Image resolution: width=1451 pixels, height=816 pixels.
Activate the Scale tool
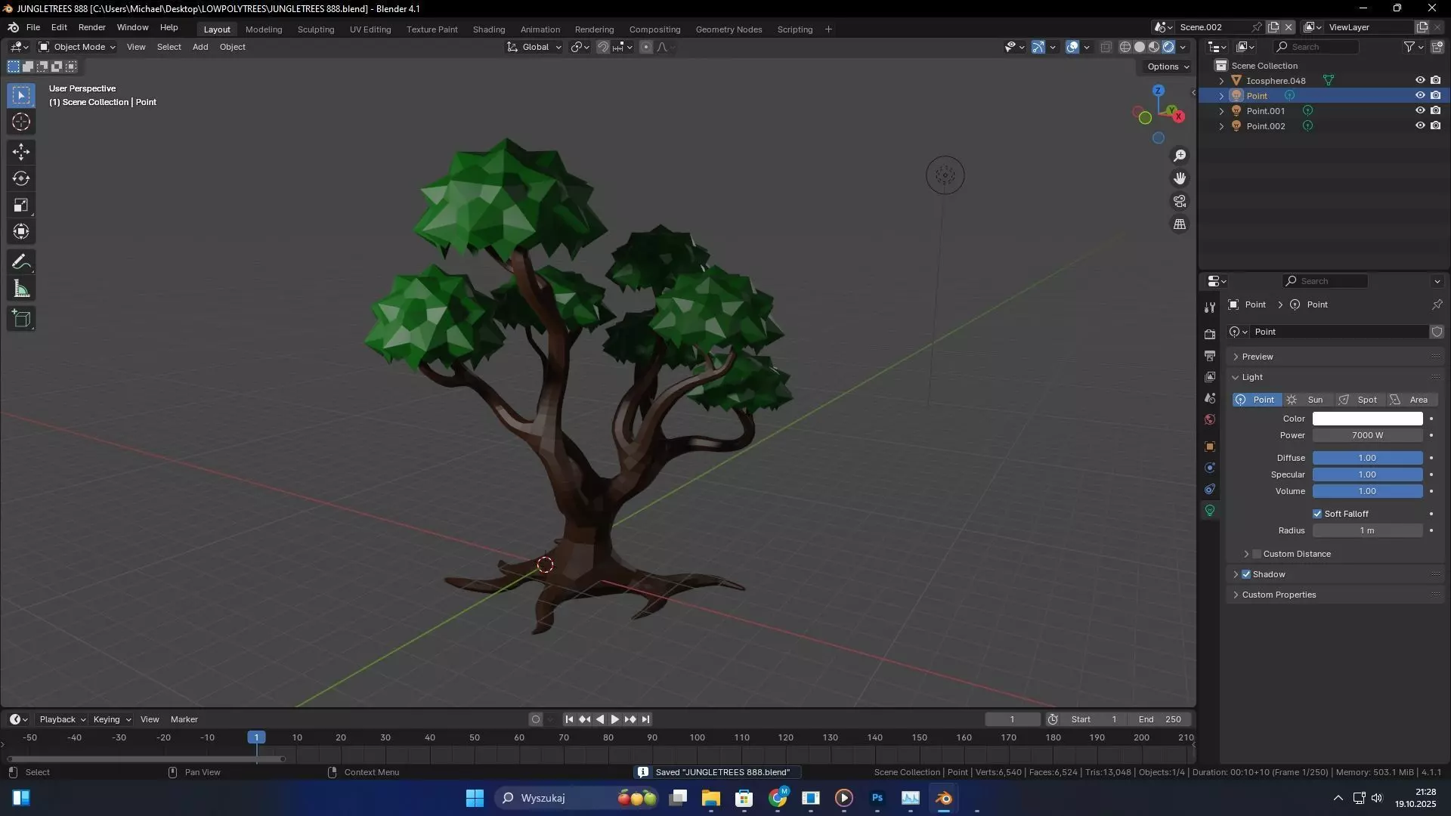tap(21, 205)
